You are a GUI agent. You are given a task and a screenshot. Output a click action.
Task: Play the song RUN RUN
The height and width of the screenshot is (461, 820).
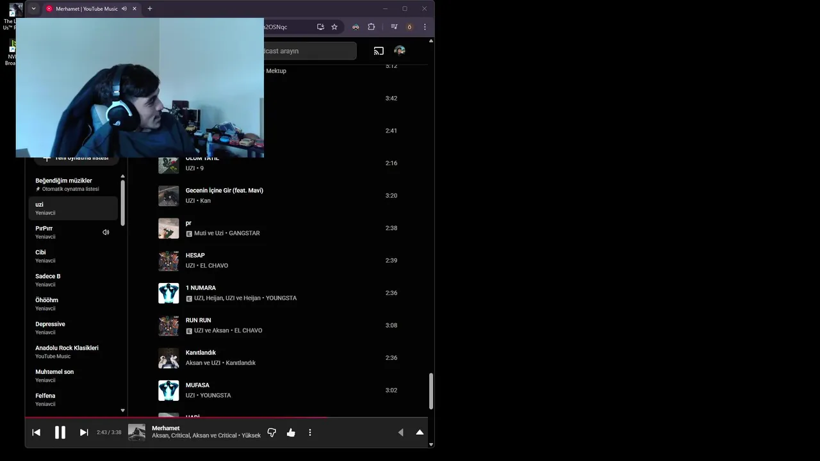[x=198, y=320]
